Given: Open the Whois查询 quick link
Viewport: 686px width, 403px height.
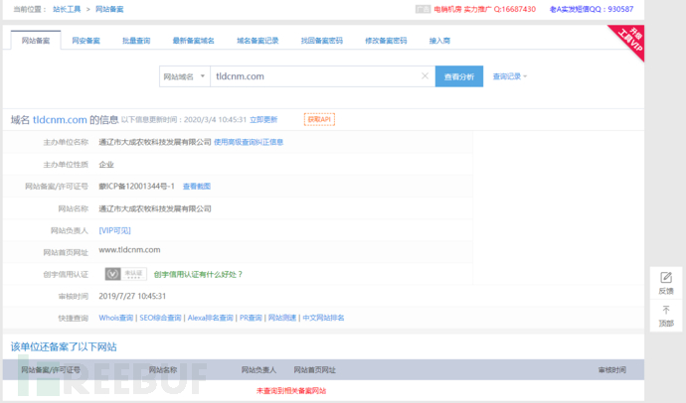Looking at the screenshot, I should click(116, 318).
